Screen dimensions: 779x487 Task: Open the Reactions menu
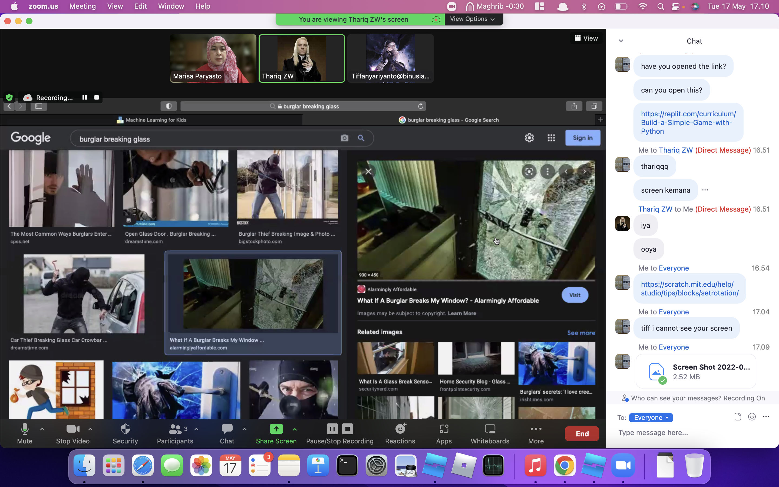pyautogui.click(x=400, y=433)
